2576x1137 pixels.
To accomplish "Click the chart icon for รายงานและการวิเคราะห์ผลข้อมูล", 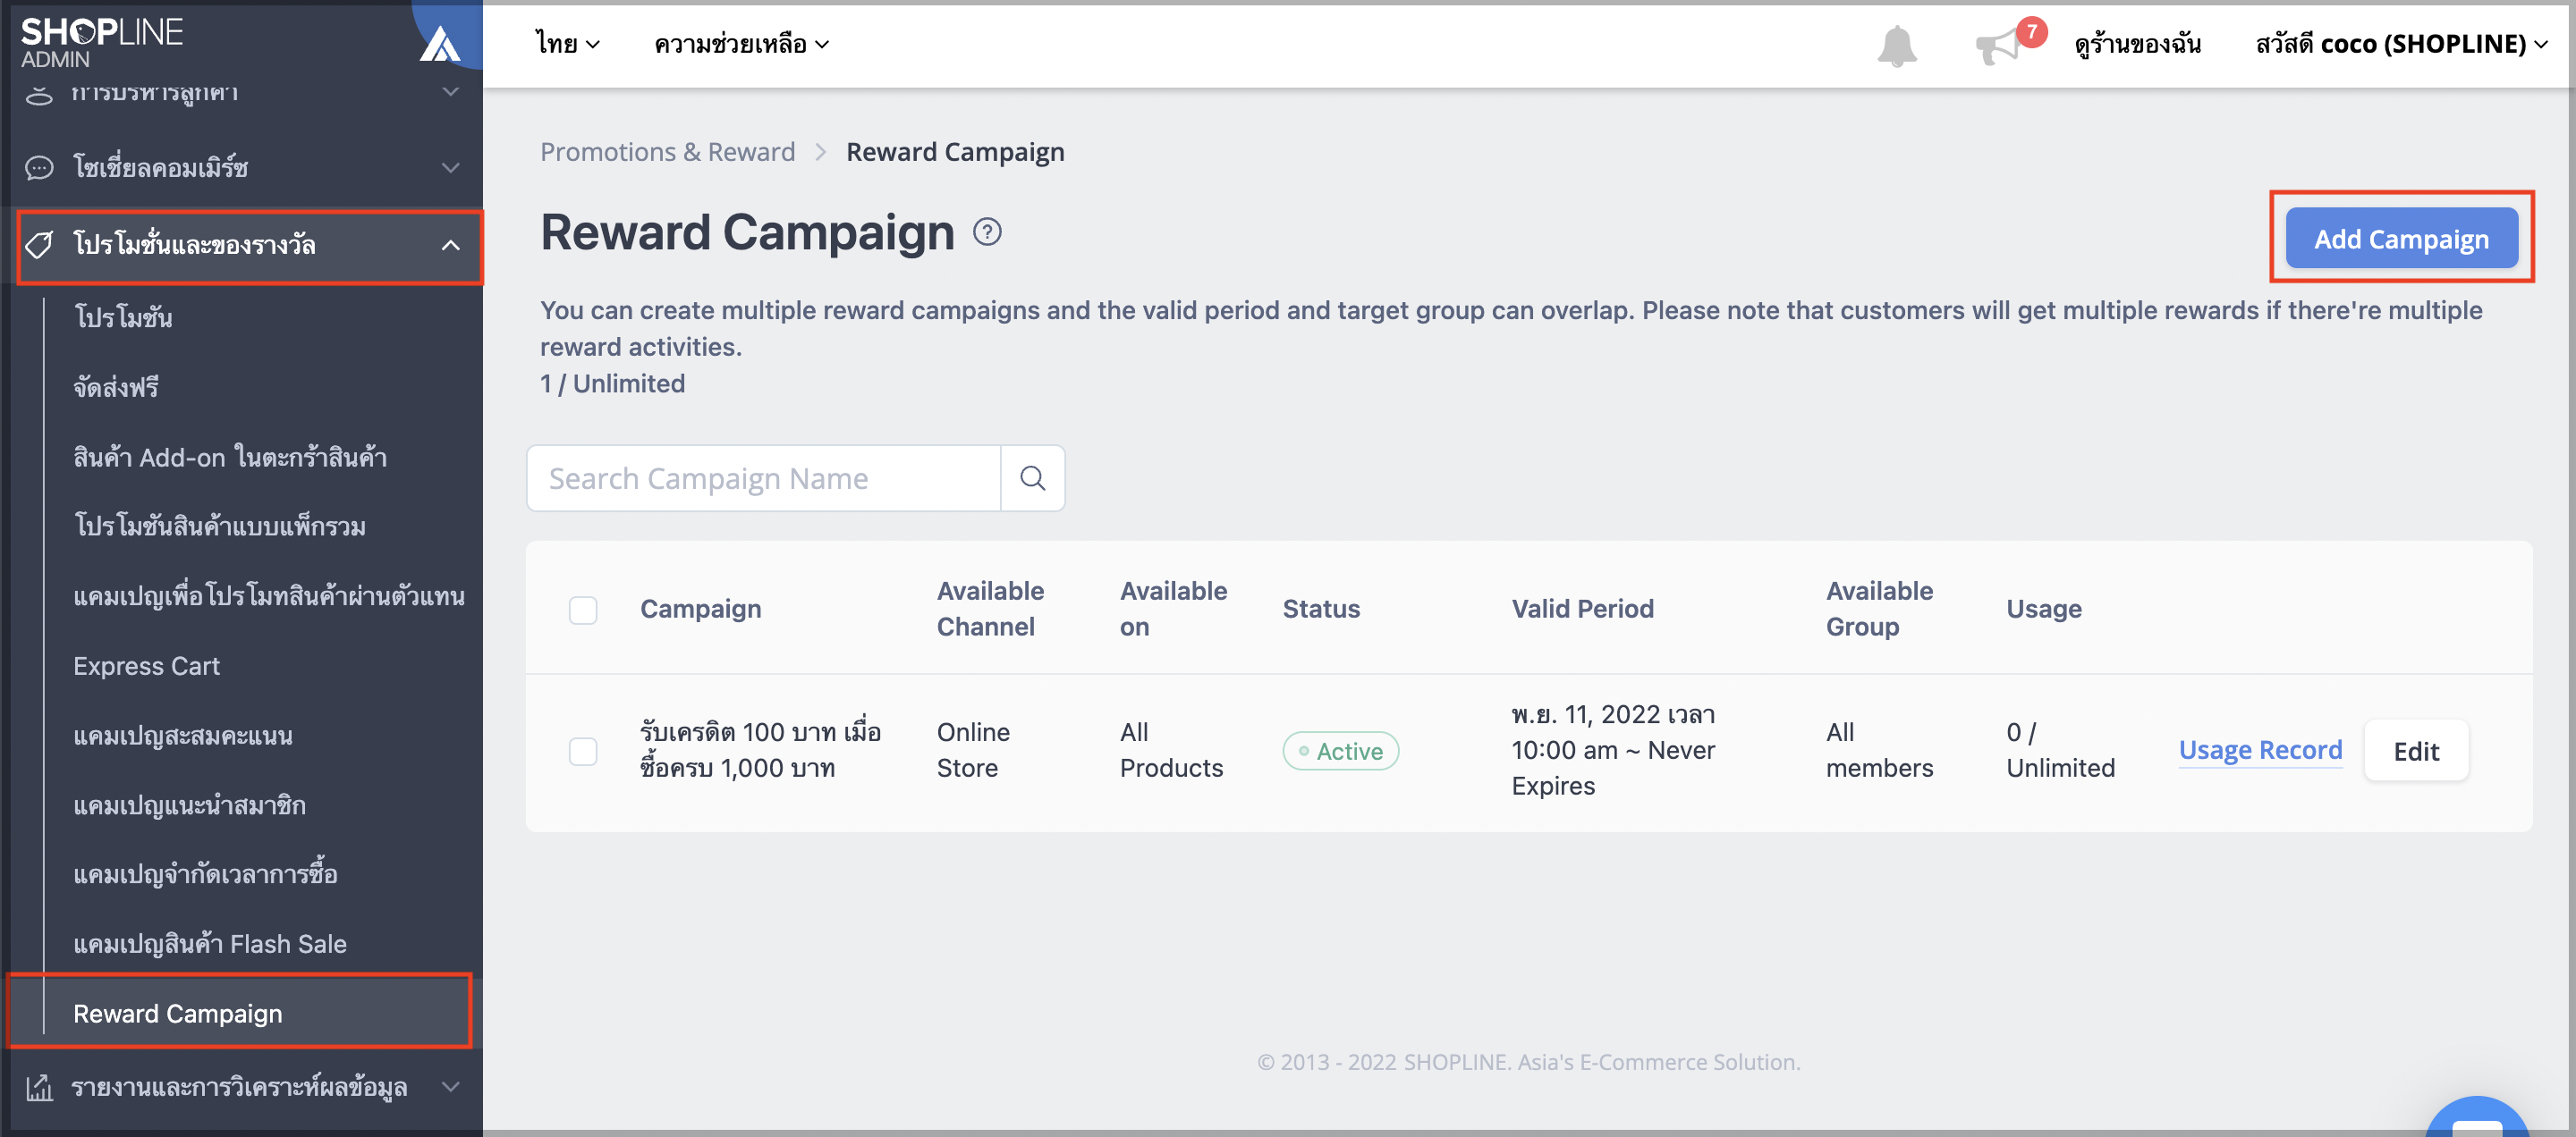I will pyautogui.click(x=39, y=1086).
